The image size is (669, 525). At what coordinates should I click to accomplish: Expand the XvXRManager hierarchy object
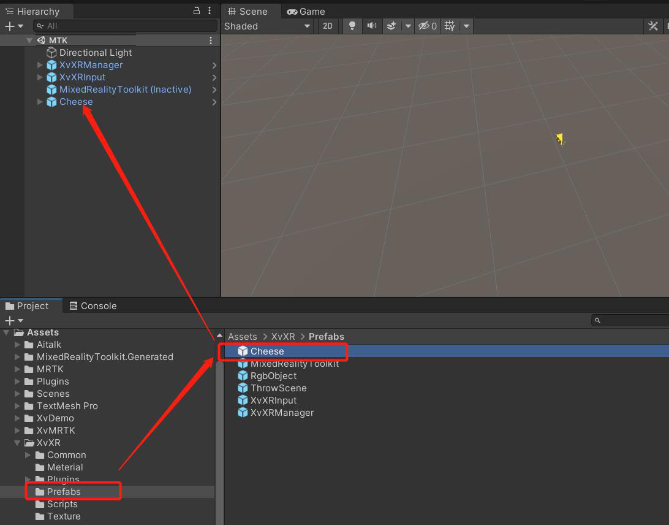click(x=40, y=65)
